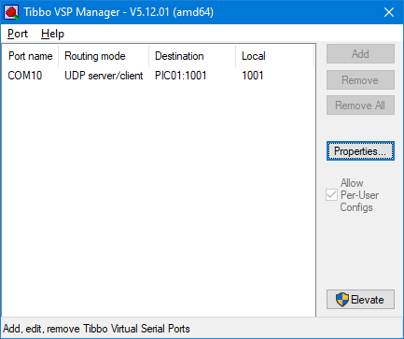This screenshot has width=404, height=339.
Task: Click the UDP server/client cell
Action: 104,76
